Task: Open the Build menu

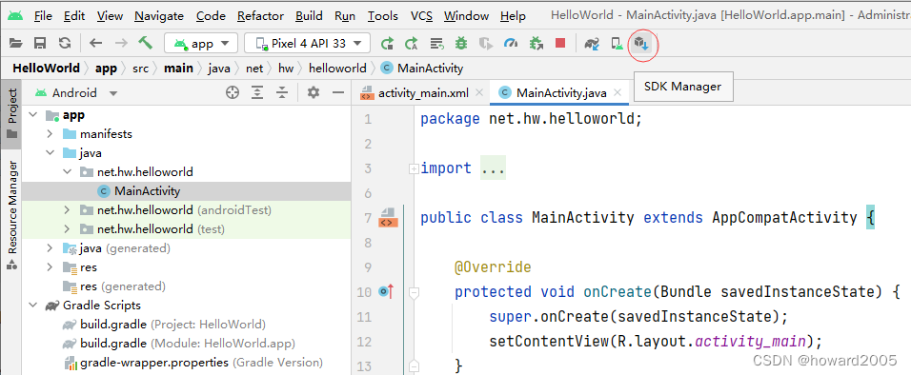Action: [309, 16]
